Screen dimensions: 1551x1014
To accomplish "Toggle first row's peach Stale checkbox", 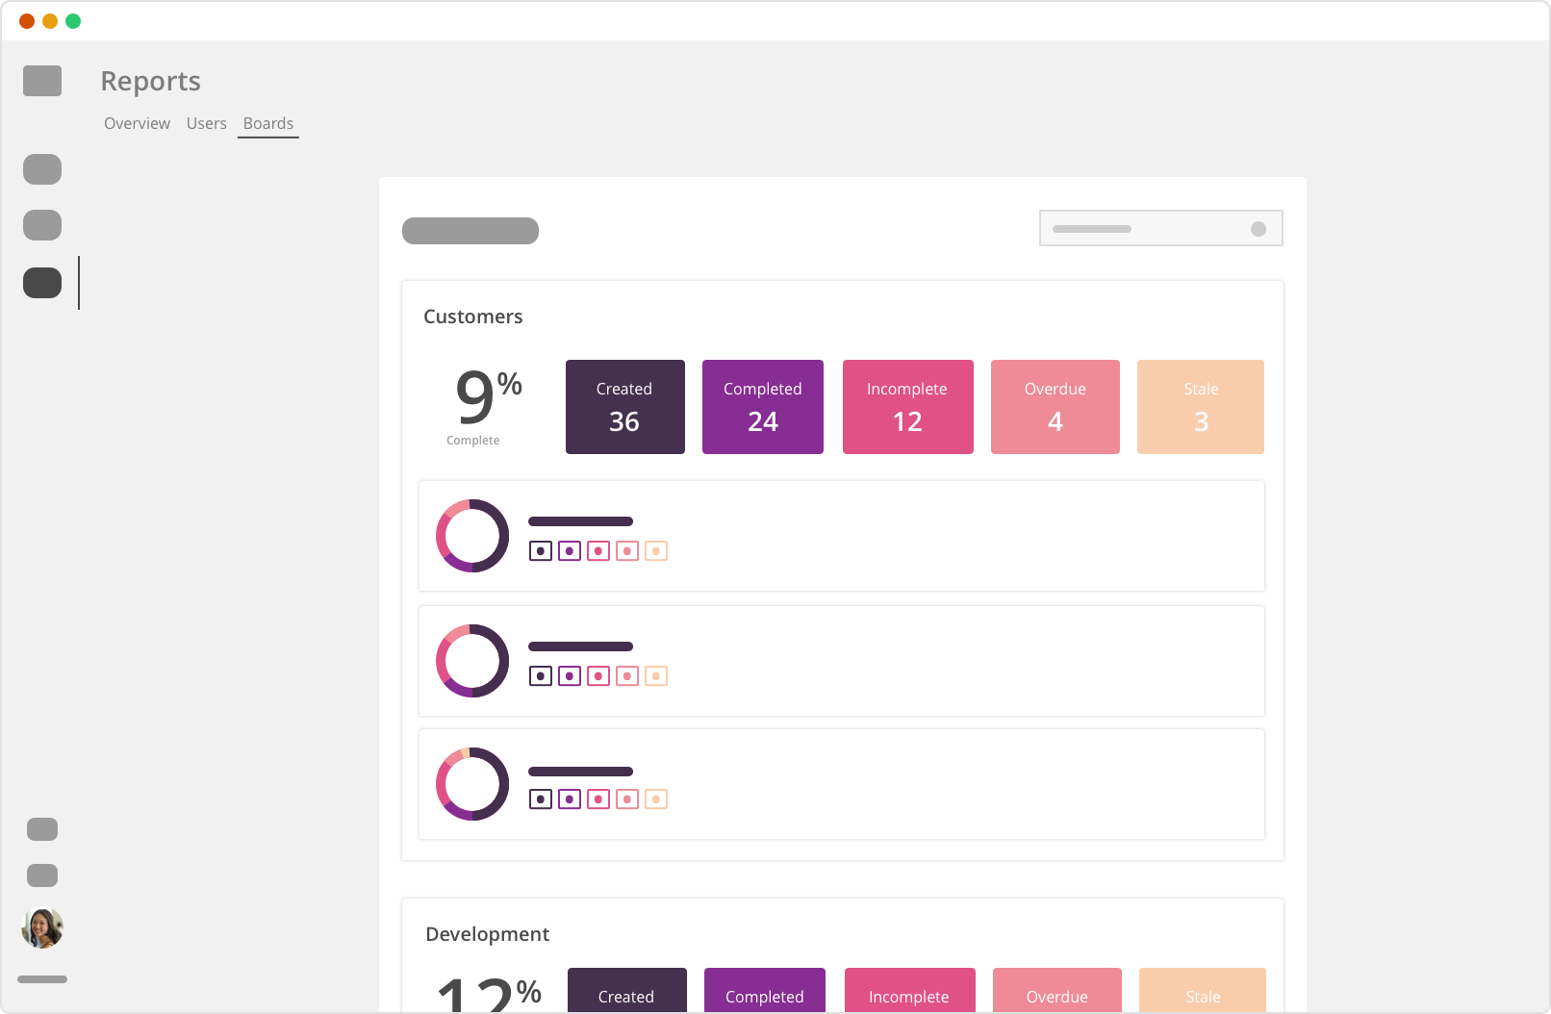I will pyautogui.click(x=656, y=551).
